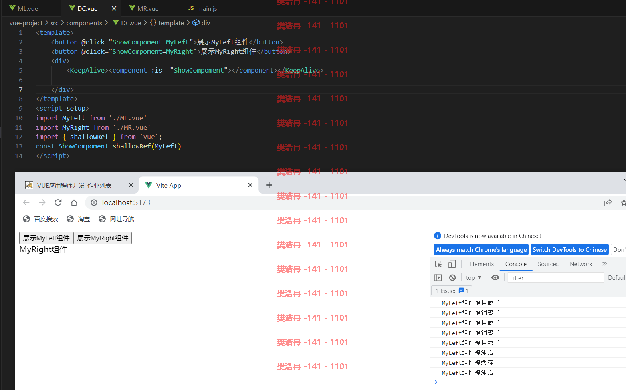
Task: Open the Console DevTools panel
Action: (516, 264)
